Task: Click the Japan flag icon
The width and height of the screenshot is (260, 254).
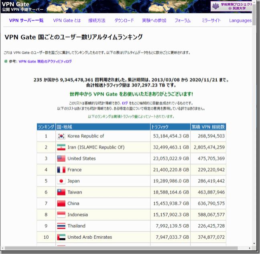Action: (x=61, y=181)
